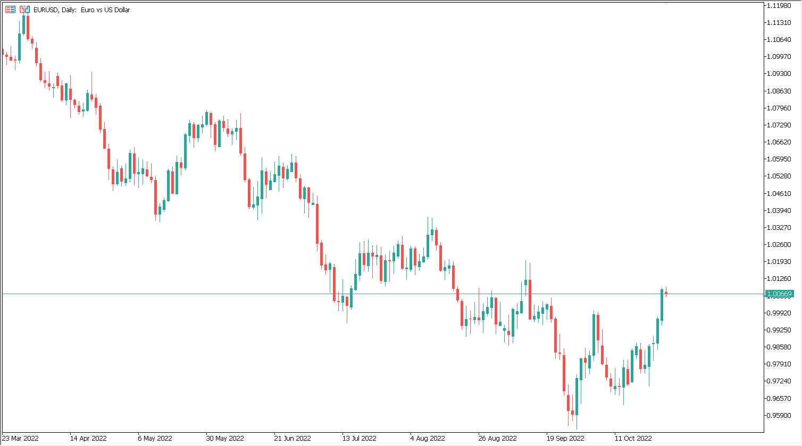Toggle the One Click Trading icon
The image size is (802, 446).
pos(24,10)
